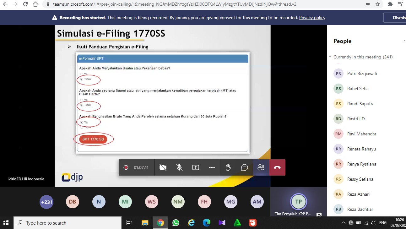The height and width of the screenshot is (229, 406).
Task: Show hidden system tray icons
Action: [343, 223]
